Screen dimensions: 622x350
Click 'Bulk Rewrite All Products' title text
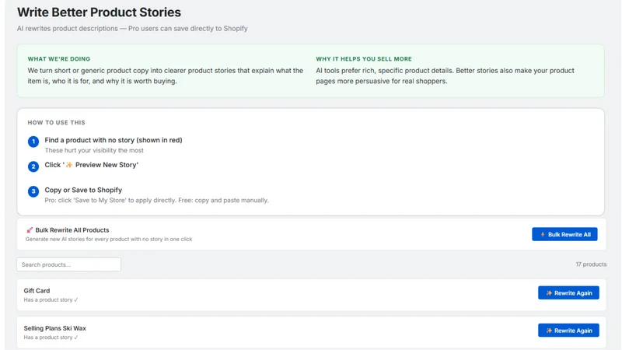[72, 230]
